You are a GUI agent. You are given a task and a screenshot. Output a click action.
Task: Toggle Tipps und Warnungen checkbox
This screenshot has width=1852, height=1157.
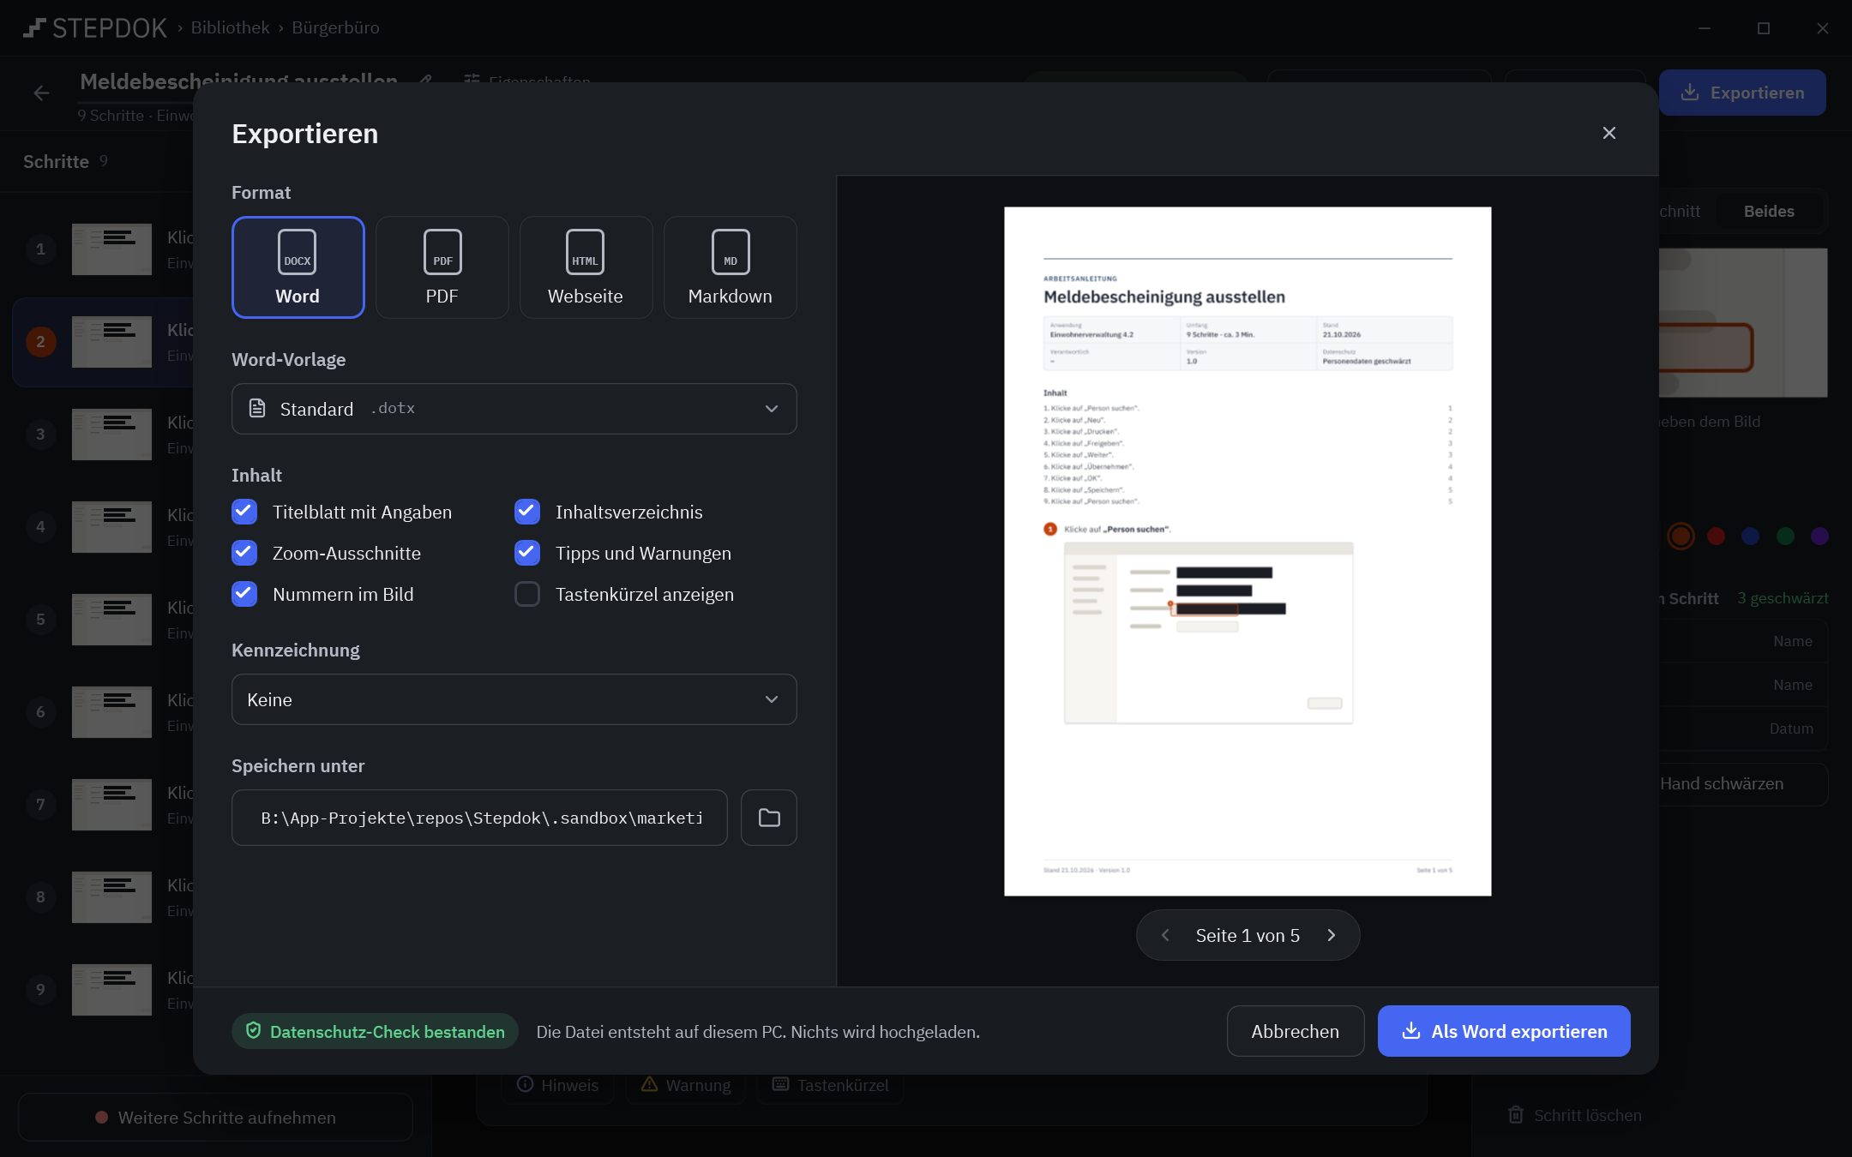[527, 553]
